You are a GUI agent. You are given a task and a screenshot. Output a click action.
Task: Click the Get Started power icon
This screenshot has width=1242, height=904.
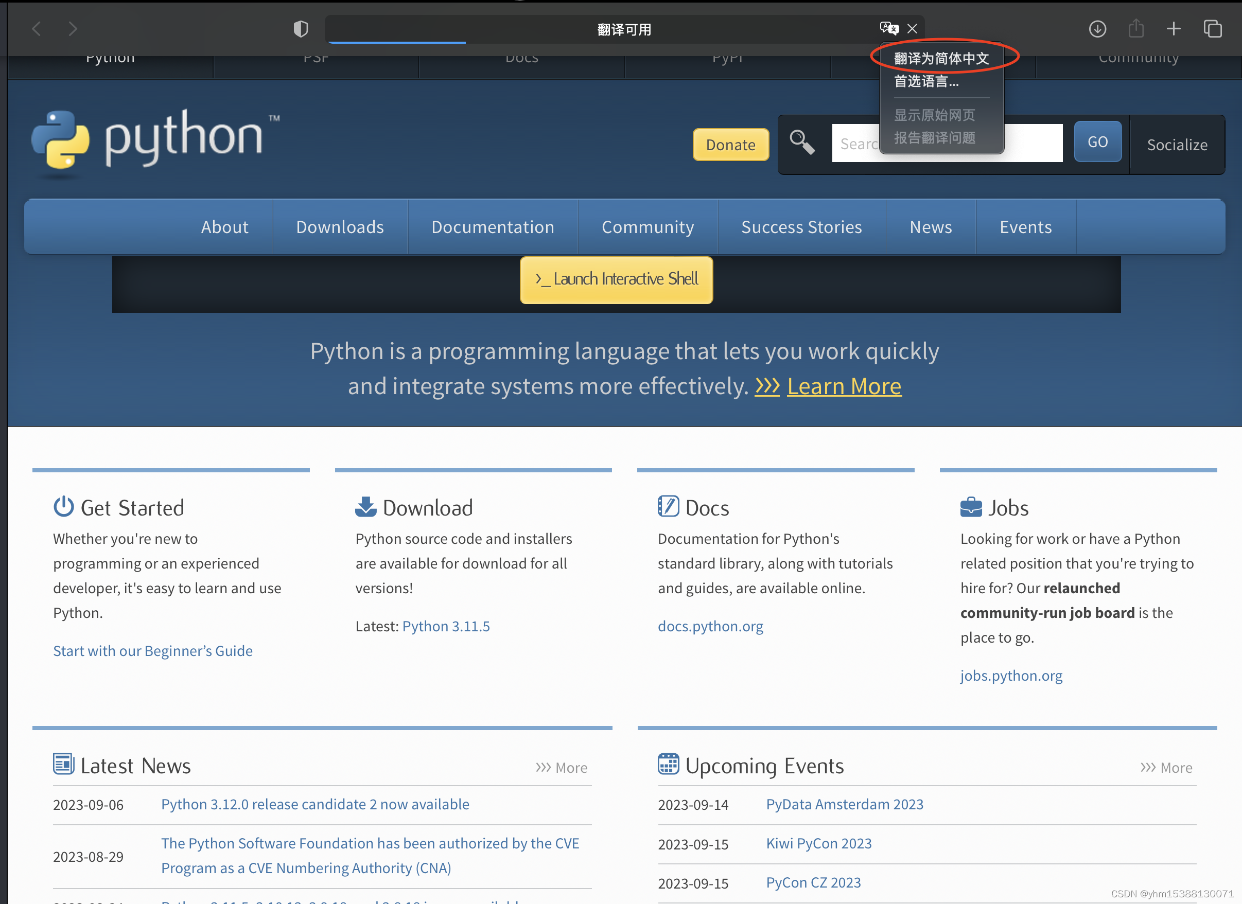(63, 506)
